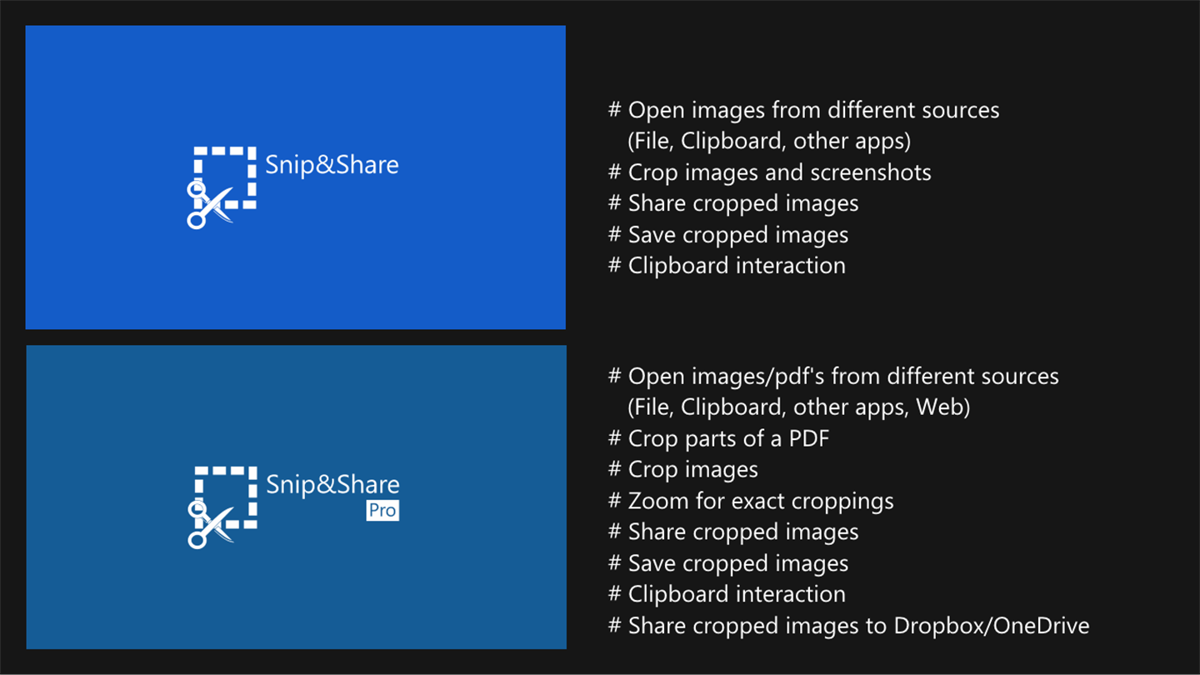Screen dimensions: 1200x675
Task: Click "Open images from different sources" line
Action: [804, 110]
